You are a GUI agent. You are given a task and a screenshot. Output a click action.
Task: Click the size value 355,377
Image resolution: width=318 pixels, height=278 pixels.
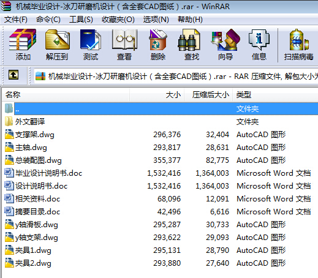tap(167, 160)
